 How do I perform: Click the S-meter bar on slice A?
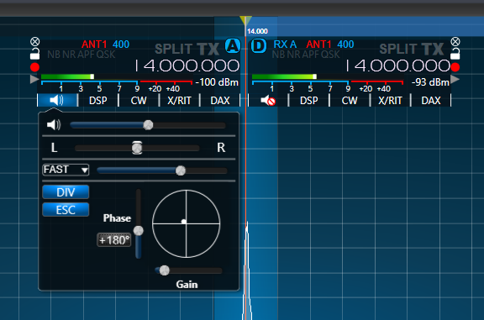(x=117, y=76)
